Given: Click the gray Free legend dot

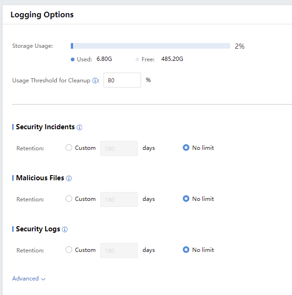Looking at the screenshot, I should tap(137, 59).
